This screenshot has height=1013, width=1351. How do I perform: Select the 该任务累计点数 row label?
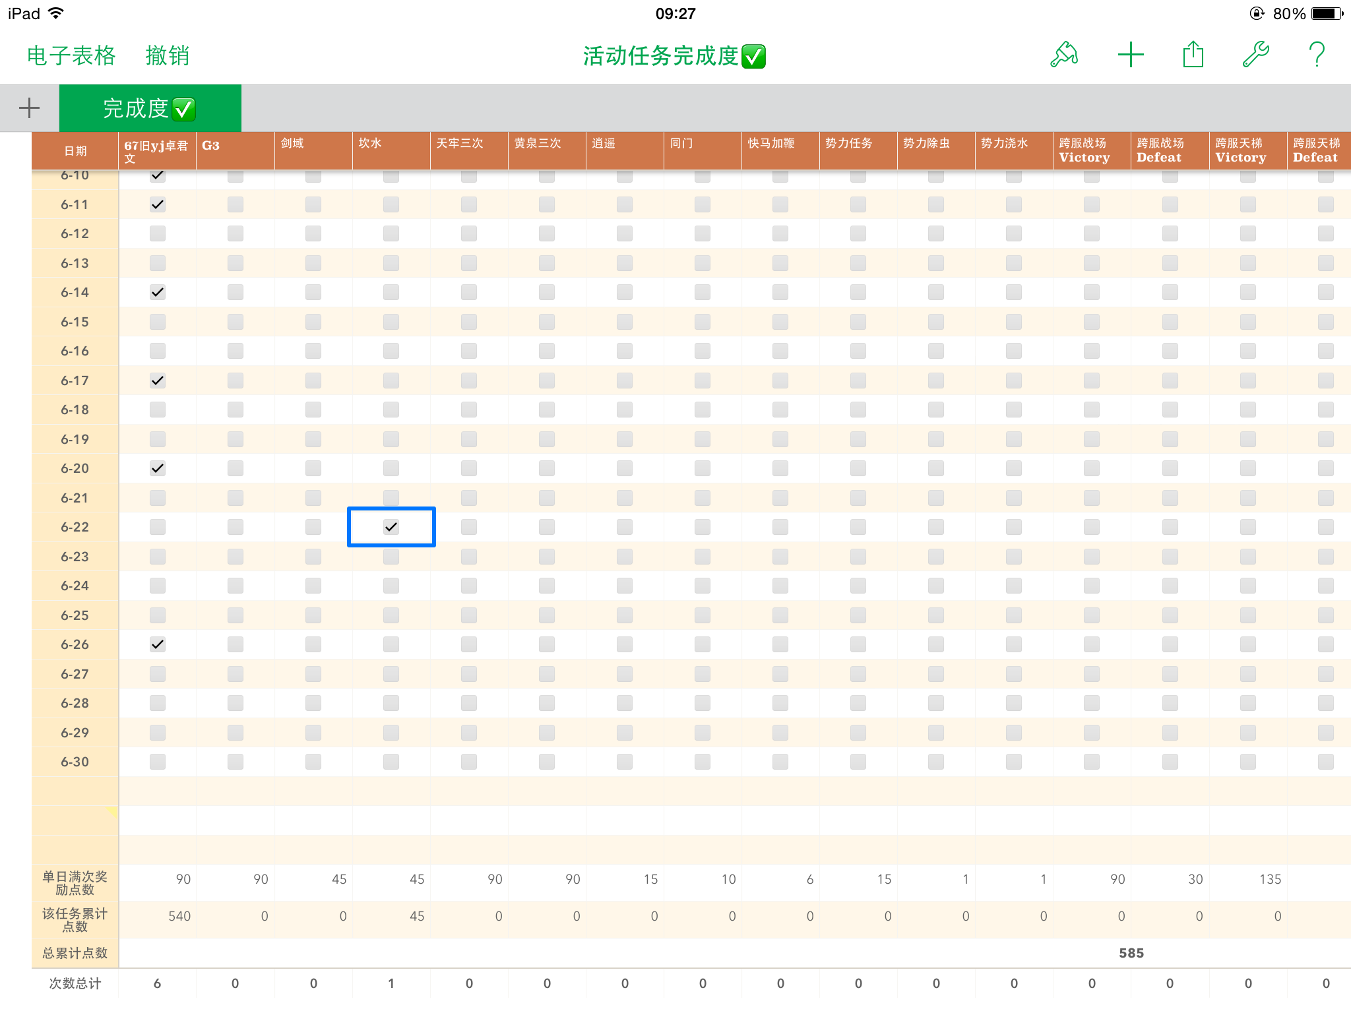point(75,920)
